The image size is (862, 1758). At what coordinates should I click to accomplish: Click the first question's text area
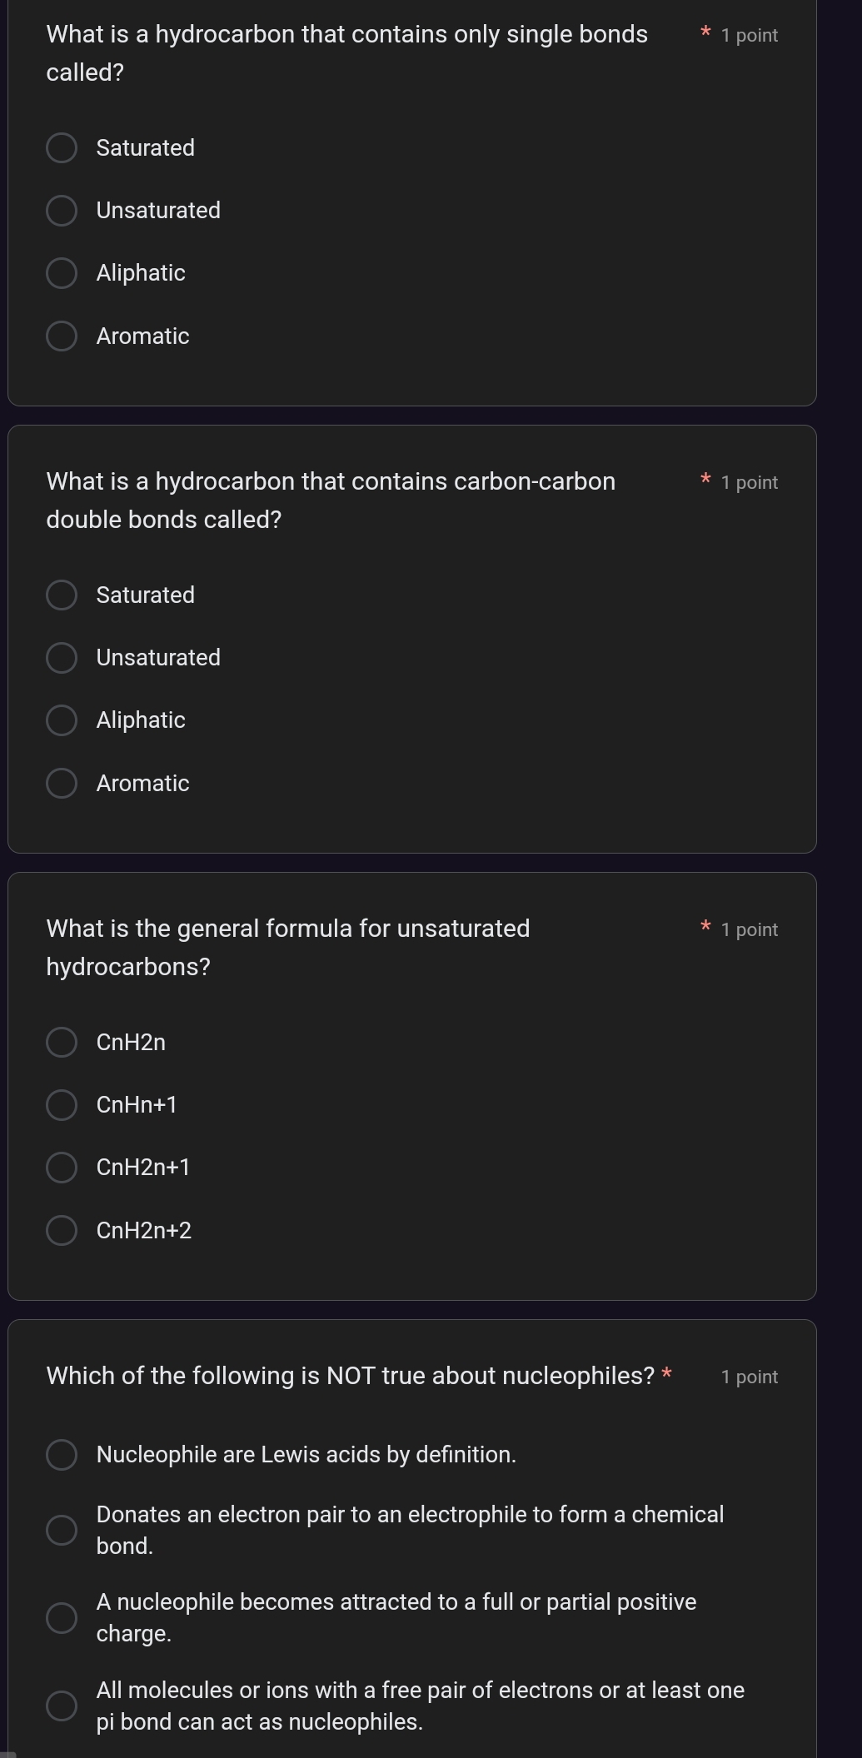347,52
